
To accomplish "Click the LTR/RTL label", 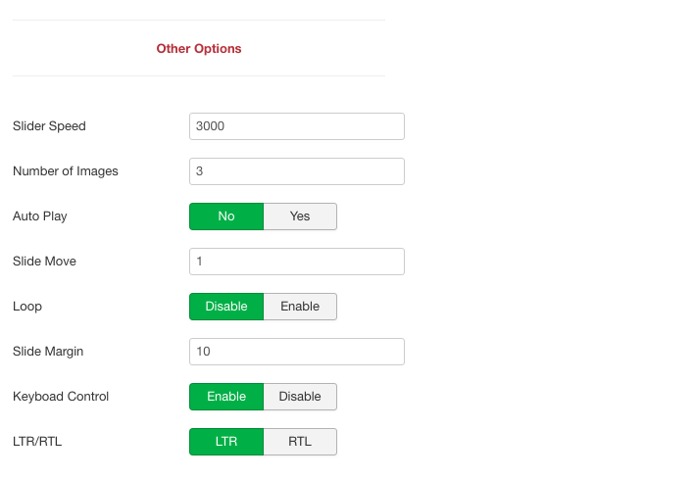I will (37, 442).
